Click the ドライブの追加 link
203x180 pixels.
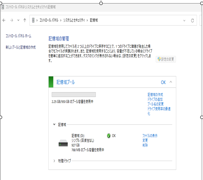point(155,99)
